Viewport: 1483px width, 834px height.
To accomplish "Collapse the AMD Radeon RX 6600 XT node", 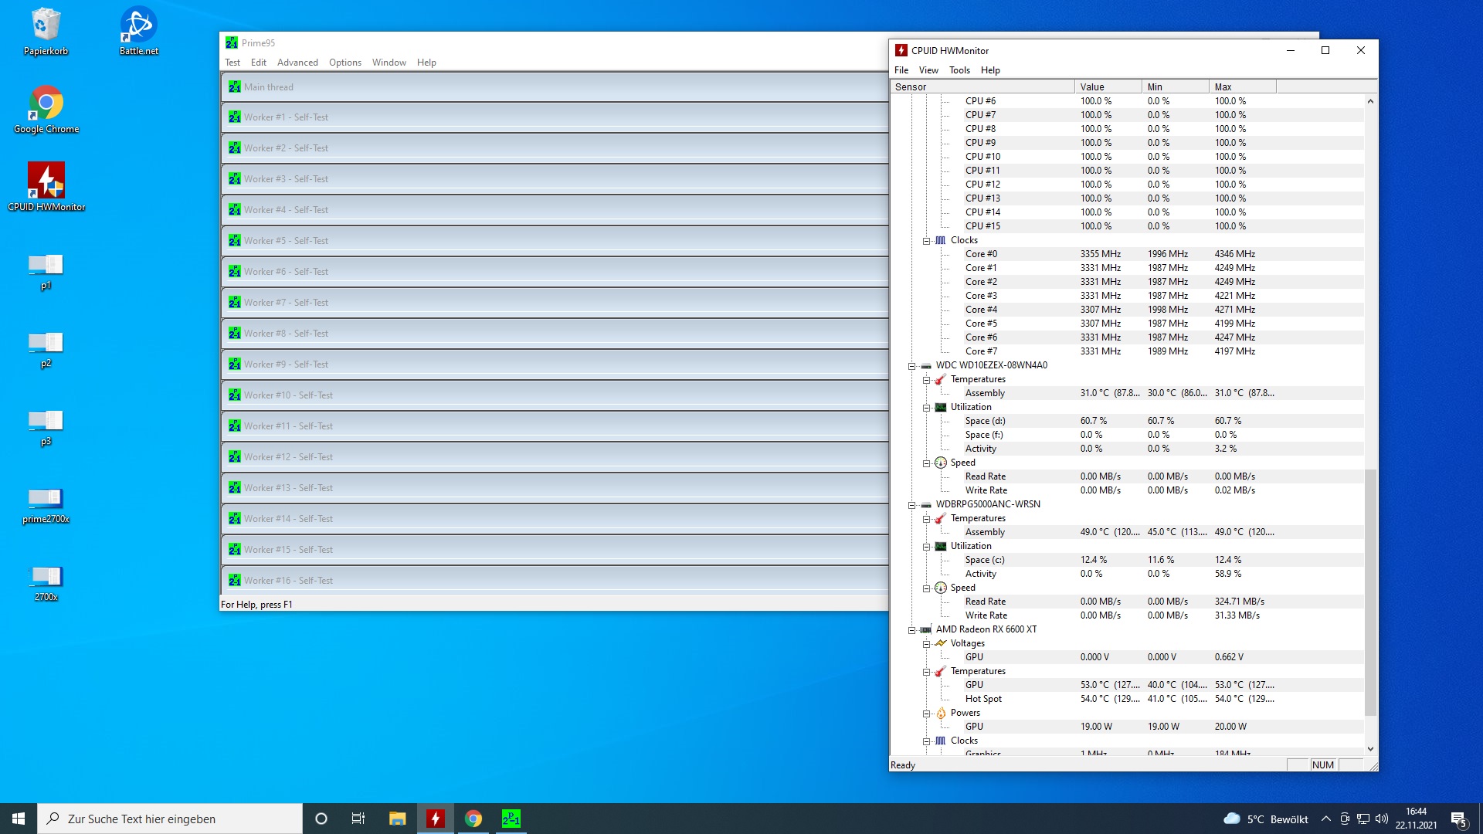I will click(911, 630).
